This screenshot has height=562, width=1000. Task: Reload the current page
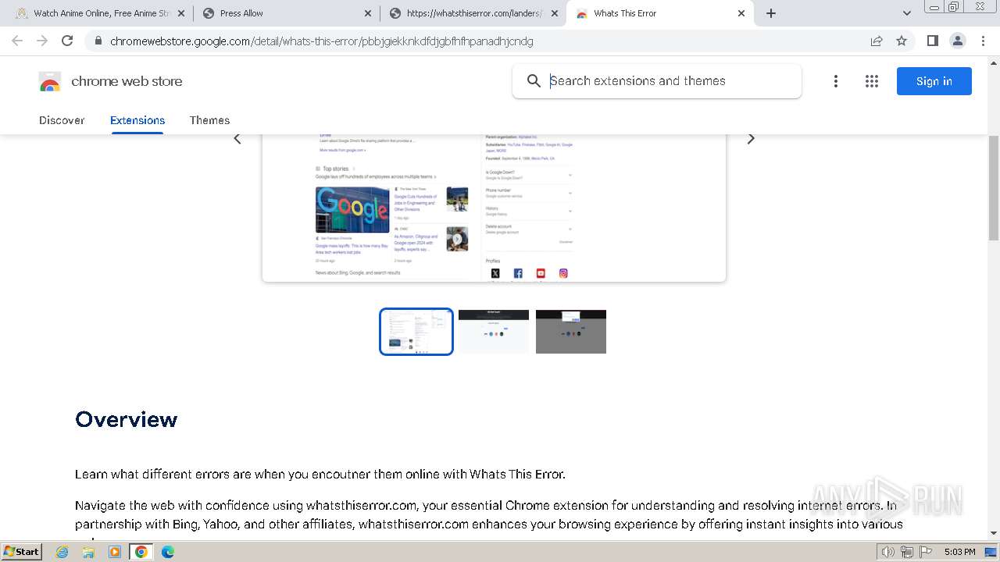(67, 41)
